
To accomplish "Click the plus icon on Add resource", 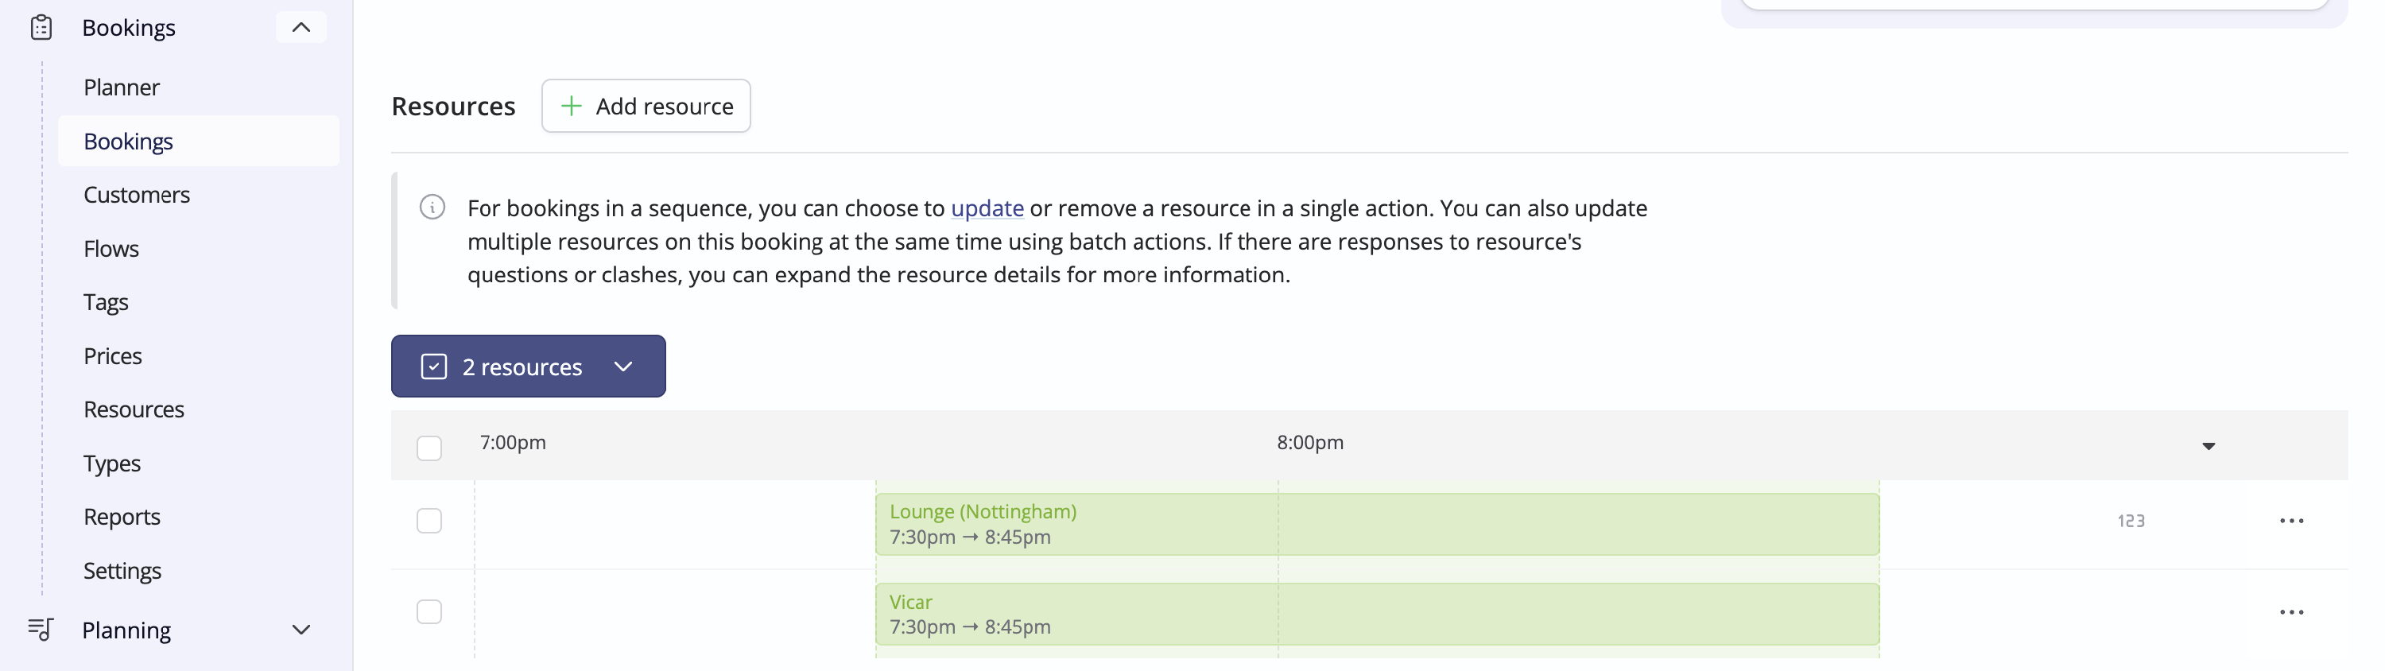I will click(x=572, y=106).
